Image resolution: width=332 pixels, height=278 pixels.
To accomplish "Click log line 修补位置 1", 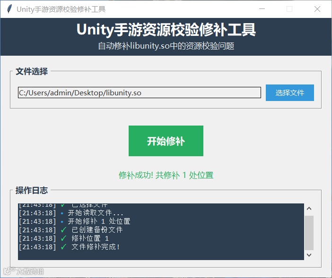I will click(63, 238).
